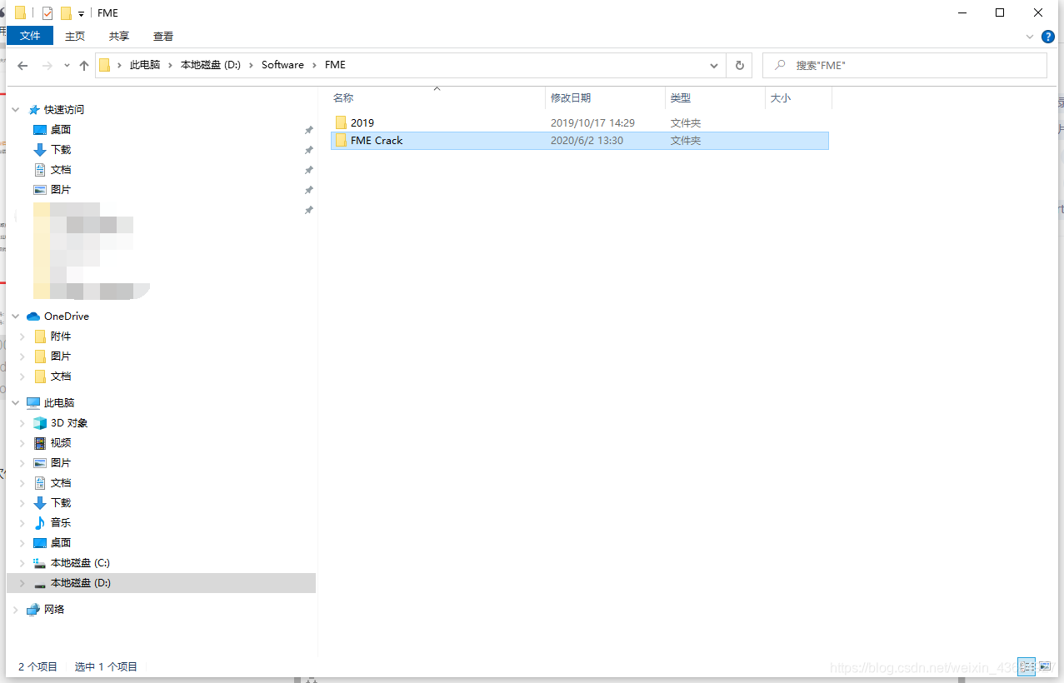Open 下载 under This PC
Screen dimensions: 1064x683
(x=61, y=503)
